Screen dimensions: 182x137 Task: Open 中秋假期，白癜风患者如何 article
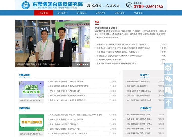point(139,96)
